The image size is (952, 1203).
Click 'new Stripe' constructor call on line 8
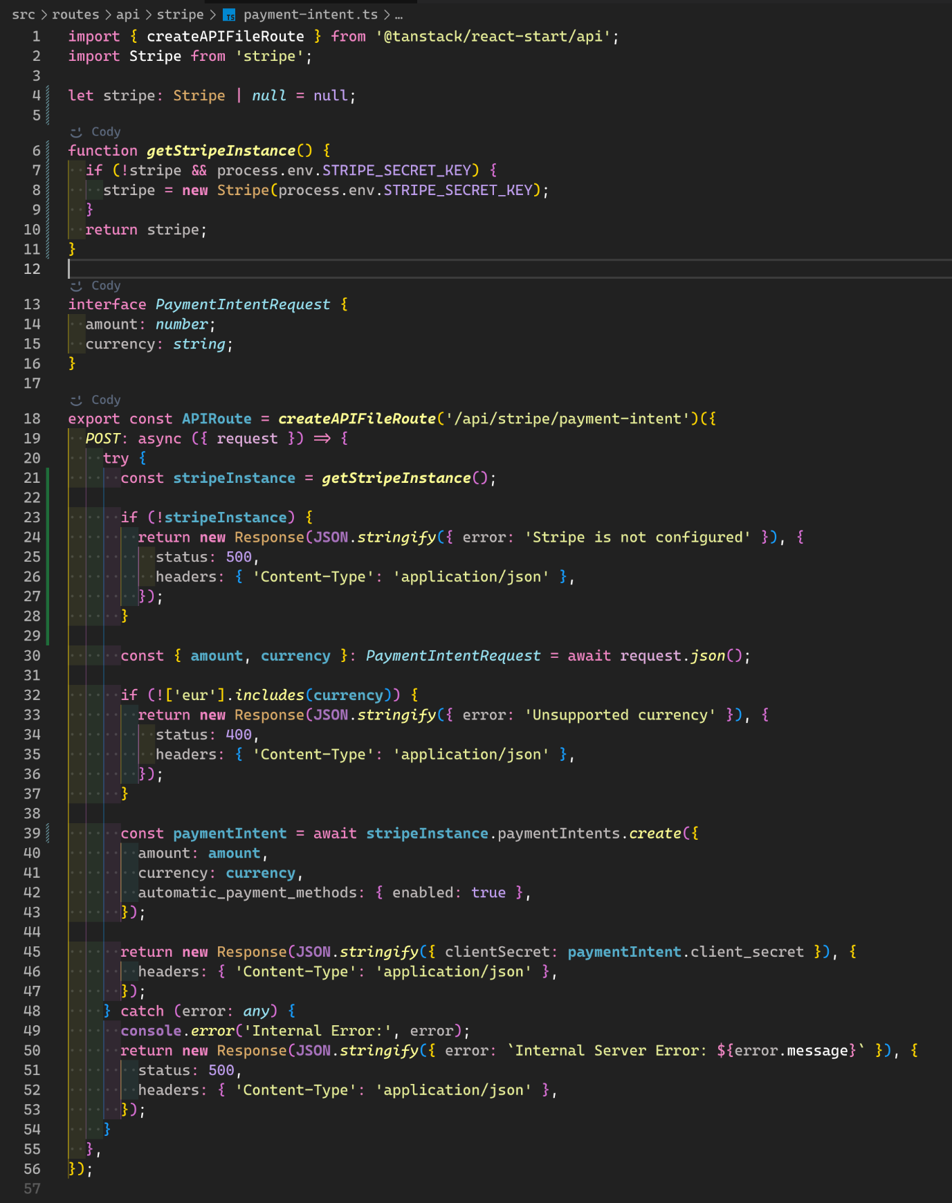pos(225,190)
